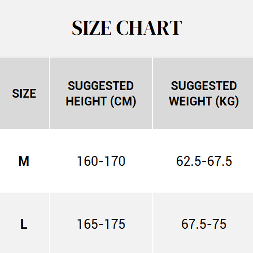Click (KG) unit in weight header

point(227,102)
